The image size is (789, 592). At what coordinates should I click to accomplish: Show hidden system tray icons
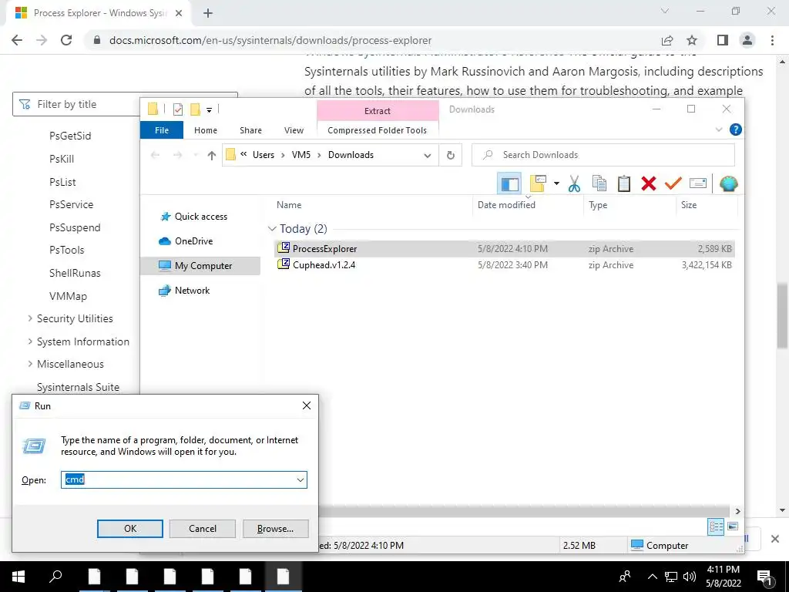(x=652, y=577)
